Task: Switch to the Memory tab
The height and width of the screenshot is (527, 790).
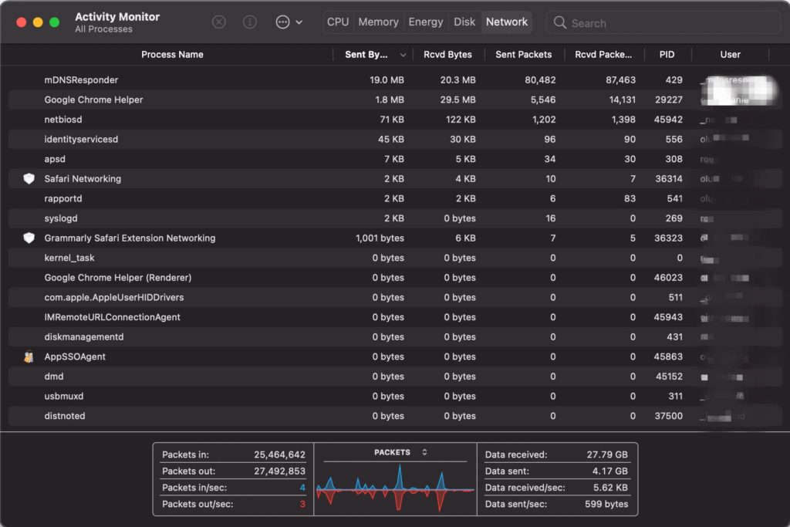Action: pyautogui.click(x=378, y=22)
